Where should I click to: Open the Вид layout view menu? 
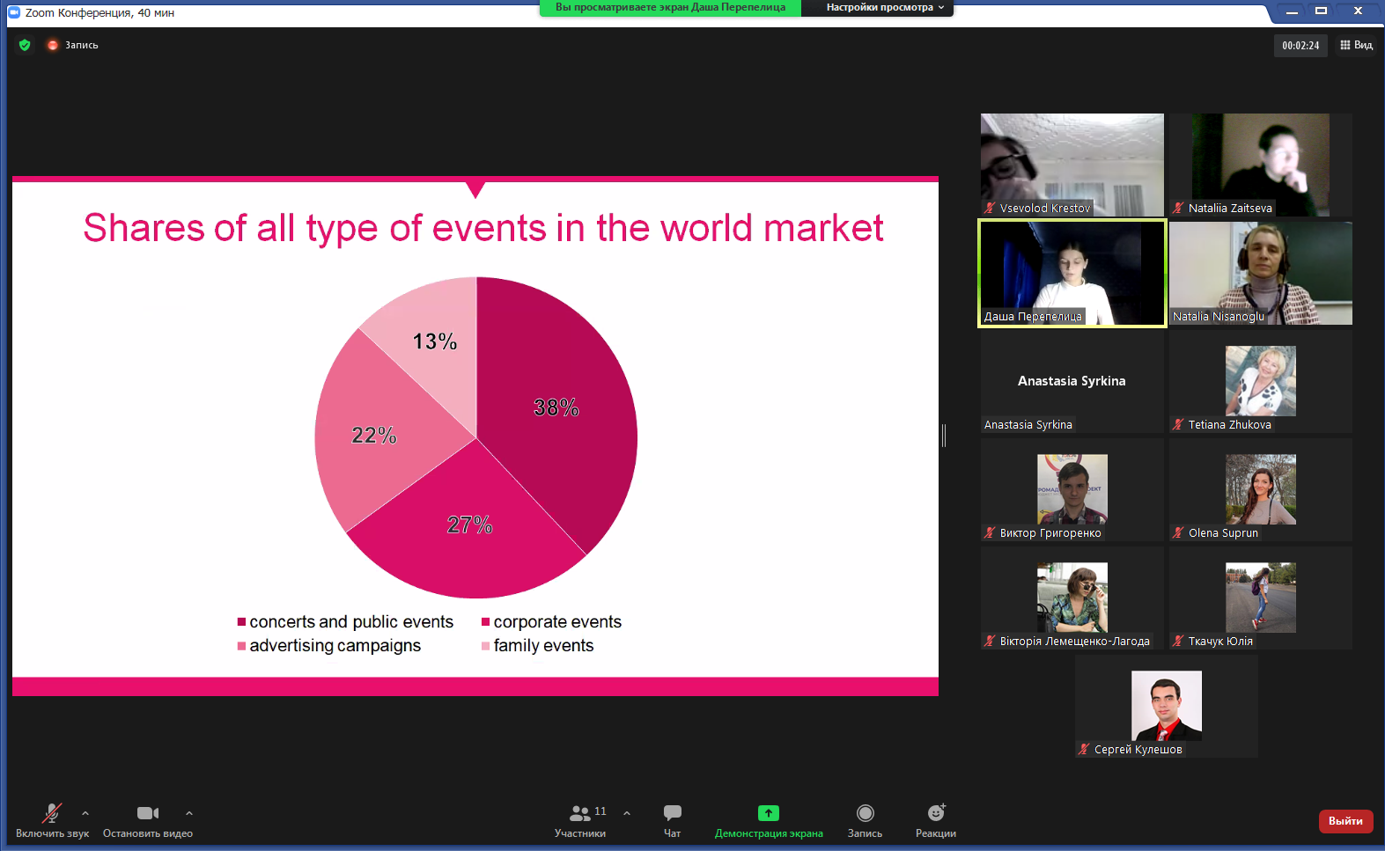click(1356, 45)
